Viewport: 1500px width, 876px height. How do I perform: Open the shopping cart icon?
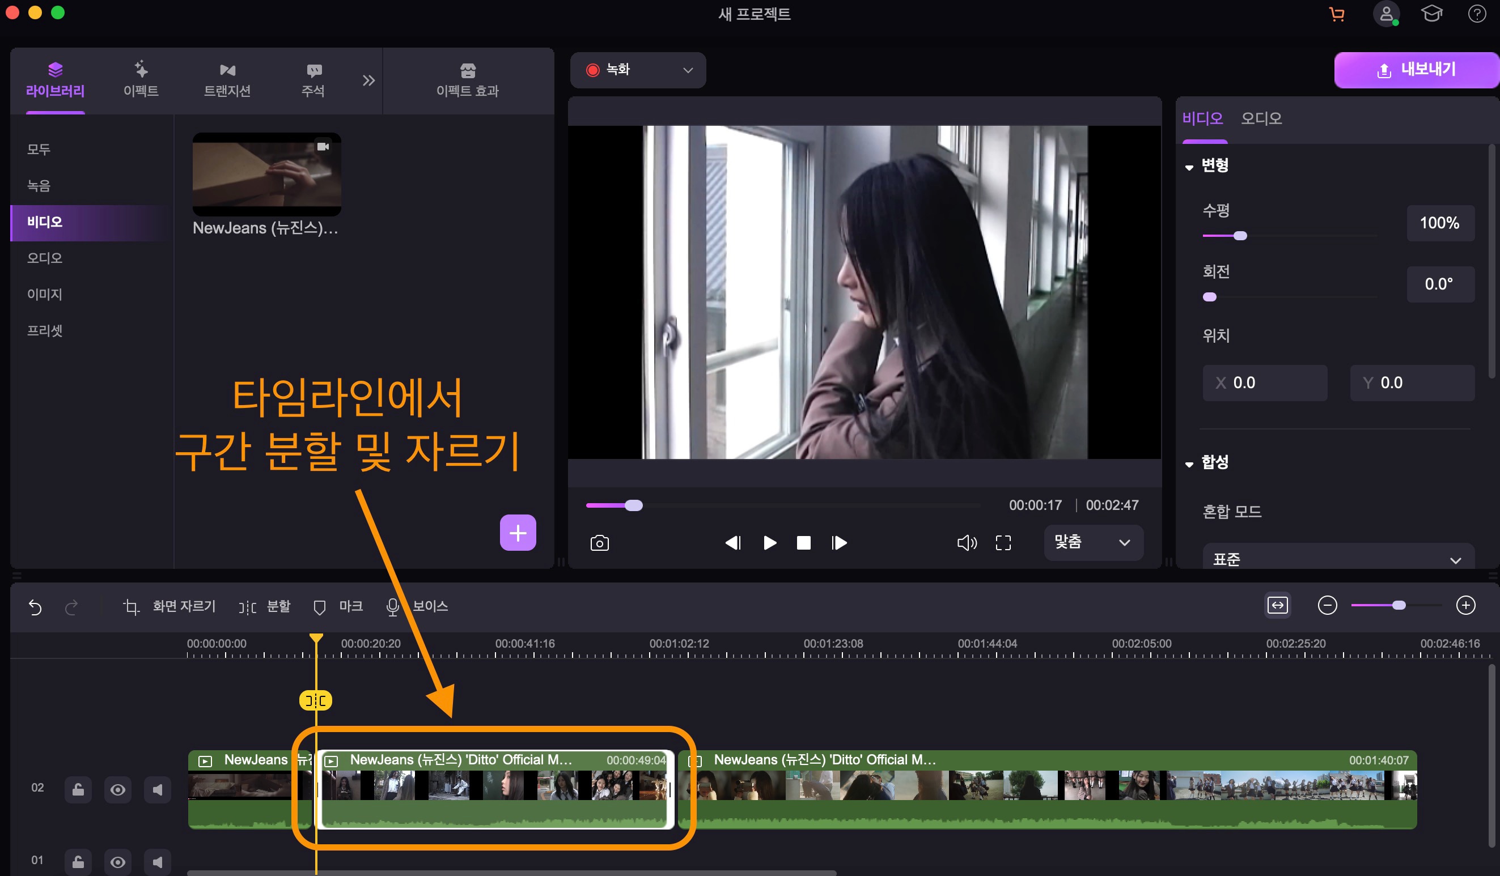1337,14
